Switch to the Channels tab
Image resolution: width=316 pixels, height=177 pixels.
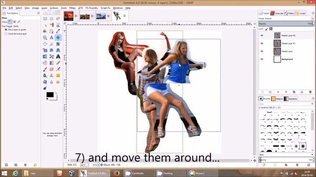[276, 13]
